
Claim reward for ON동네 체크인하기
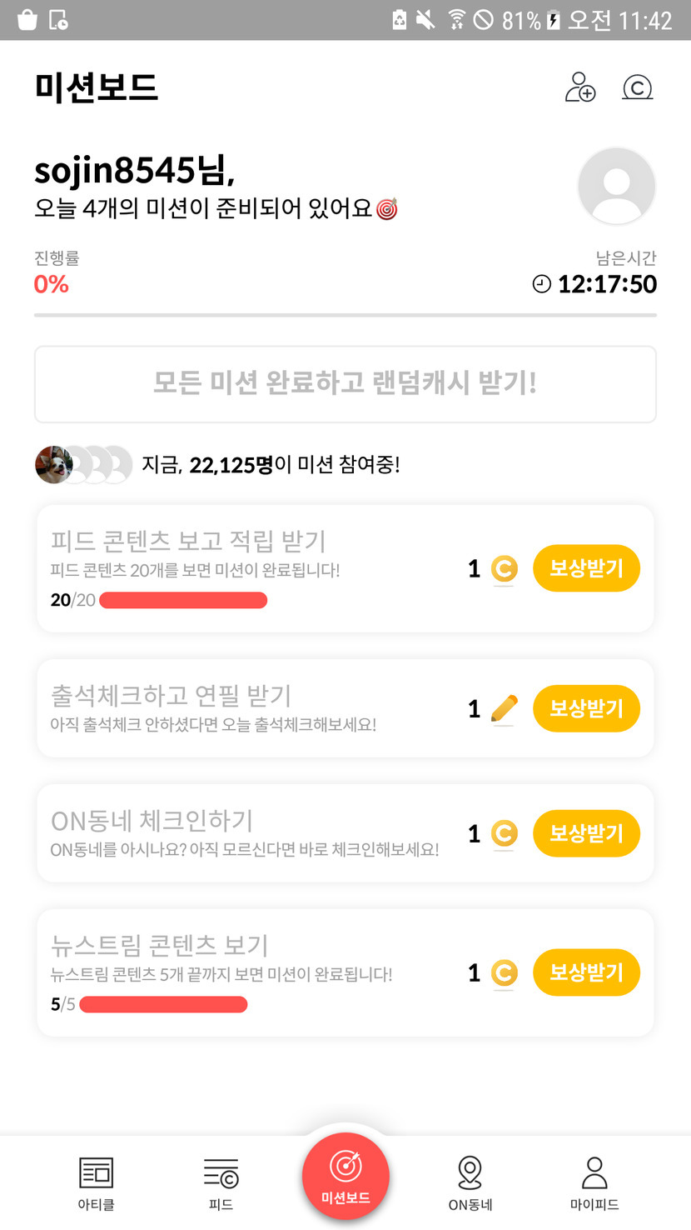[586, 833]
